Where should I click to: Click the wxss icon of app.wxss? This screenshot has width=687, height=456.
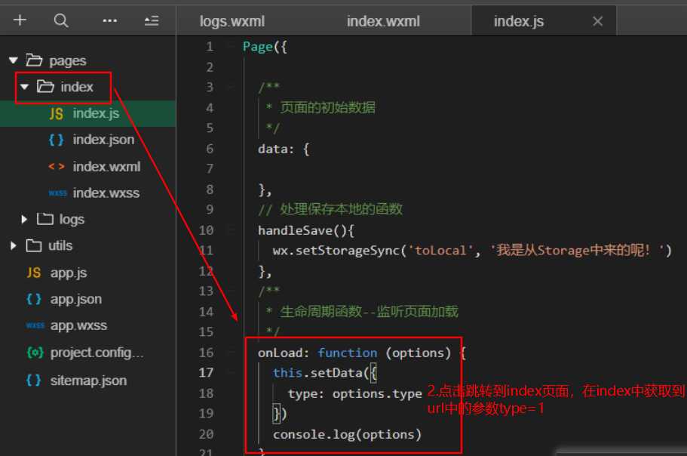pyautogui.click(x=35, y=325)
